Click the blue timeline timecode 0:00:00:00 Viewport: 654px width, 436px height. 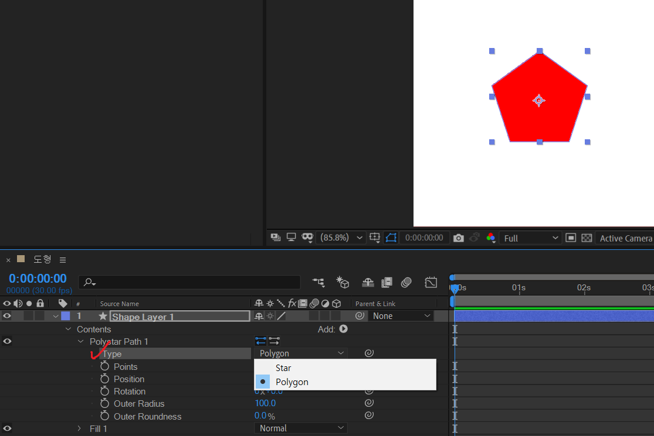(x=38, y=279)
